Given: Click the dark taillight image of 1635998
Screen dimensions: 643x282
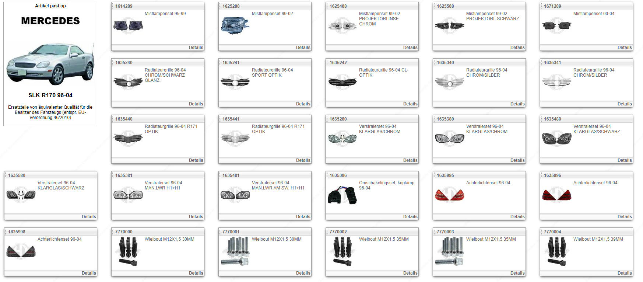Looking at the screenshot, I should (21, 251).
